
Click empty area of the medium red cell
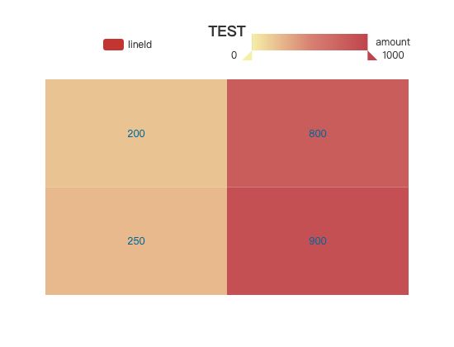click(362, 102)
